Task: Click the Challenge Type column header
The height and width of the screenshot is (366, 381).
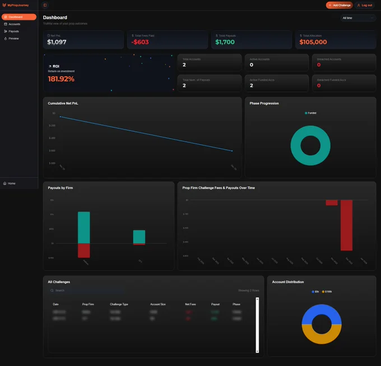Action: coord(119,304)
